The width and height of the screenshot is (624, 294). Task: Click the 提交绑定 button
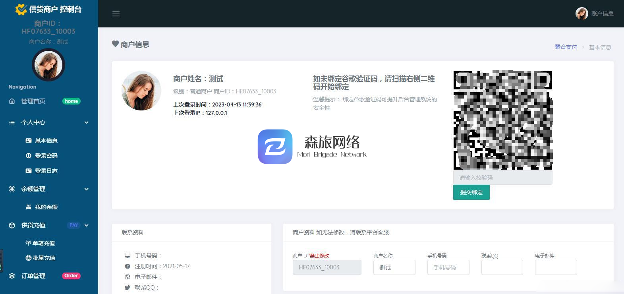pos(471,192)
